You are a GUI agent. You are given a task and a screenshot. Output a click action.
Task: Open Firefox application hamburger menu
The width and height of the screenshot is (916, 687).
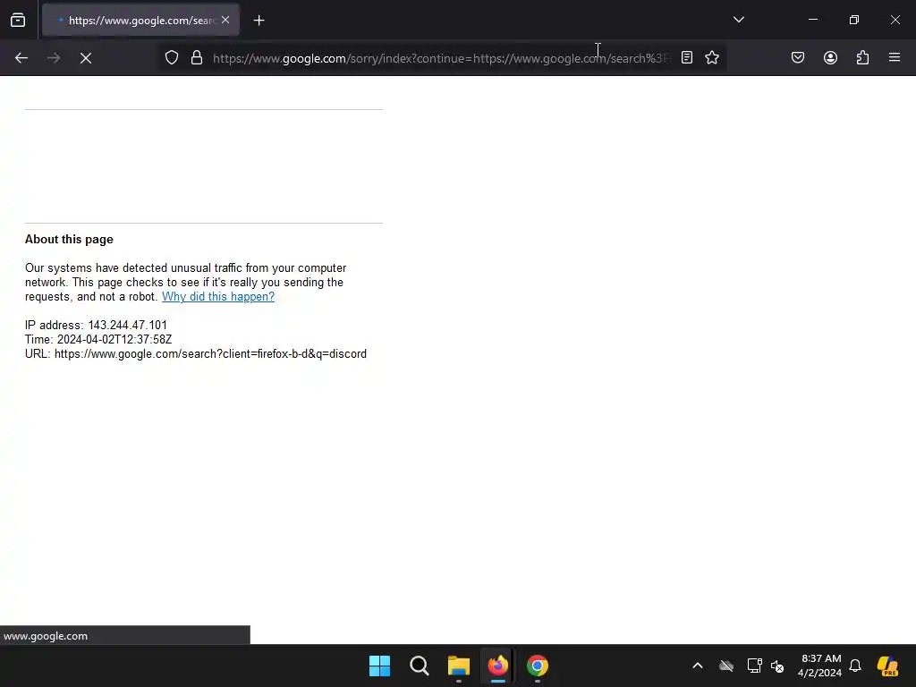pos(895,58)
